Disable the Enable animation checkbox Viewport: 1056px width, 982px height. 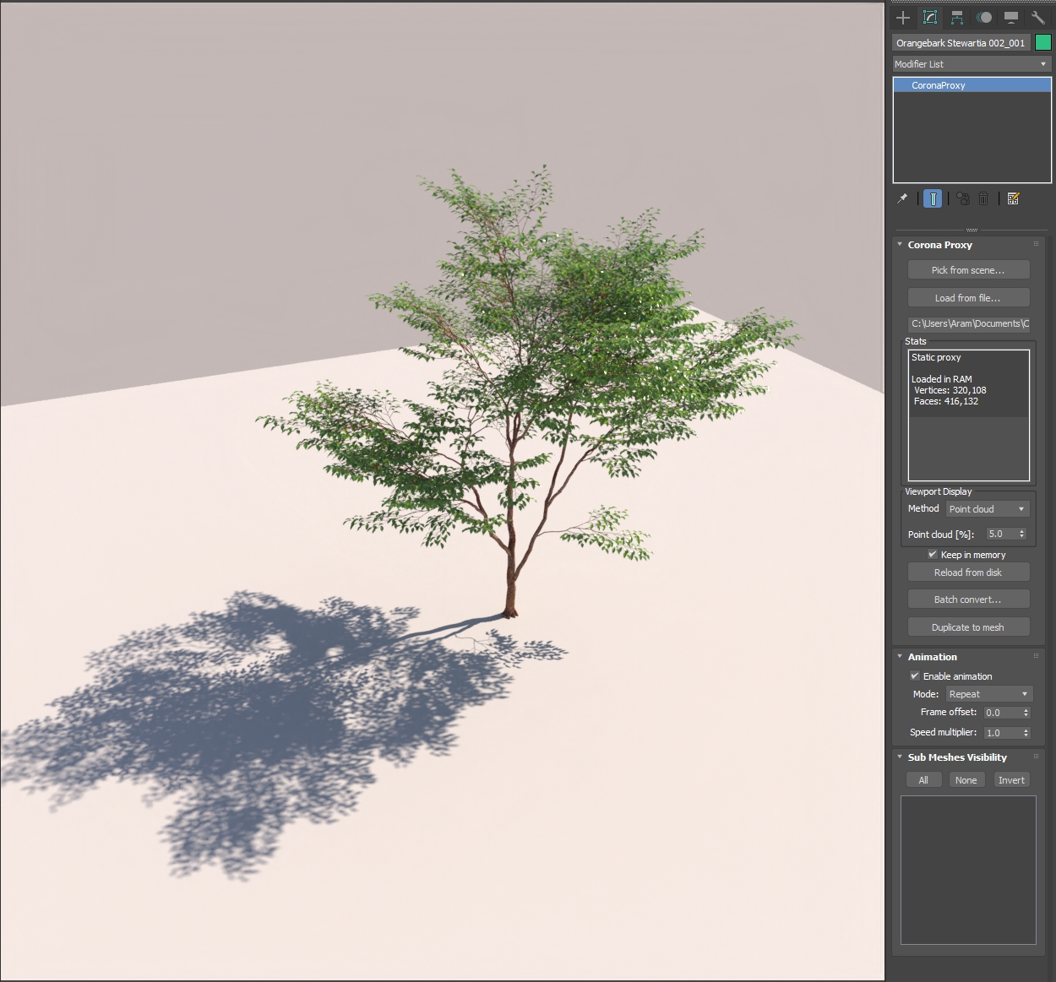(x=915, y=676)
